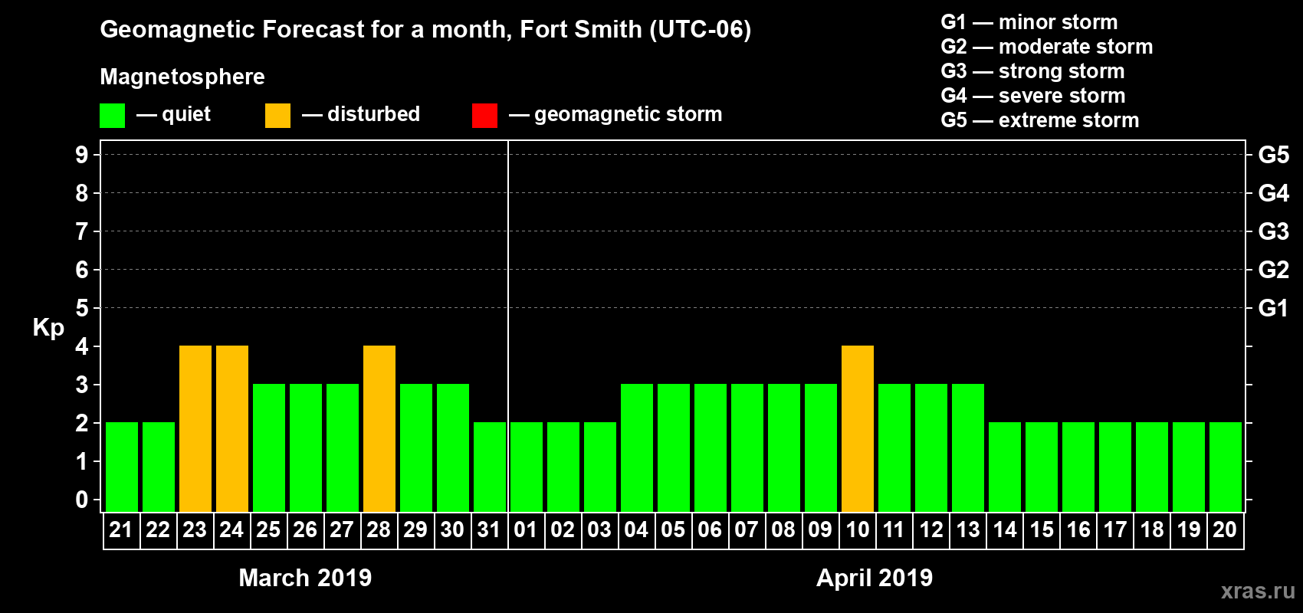Select the orange bar for March 28
The image size is (1303, 613).
coord(379,429)
